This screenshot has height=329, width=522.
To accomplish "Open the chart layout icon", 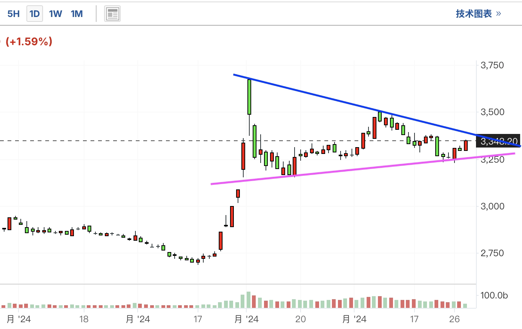I will (x=112, y=14).
